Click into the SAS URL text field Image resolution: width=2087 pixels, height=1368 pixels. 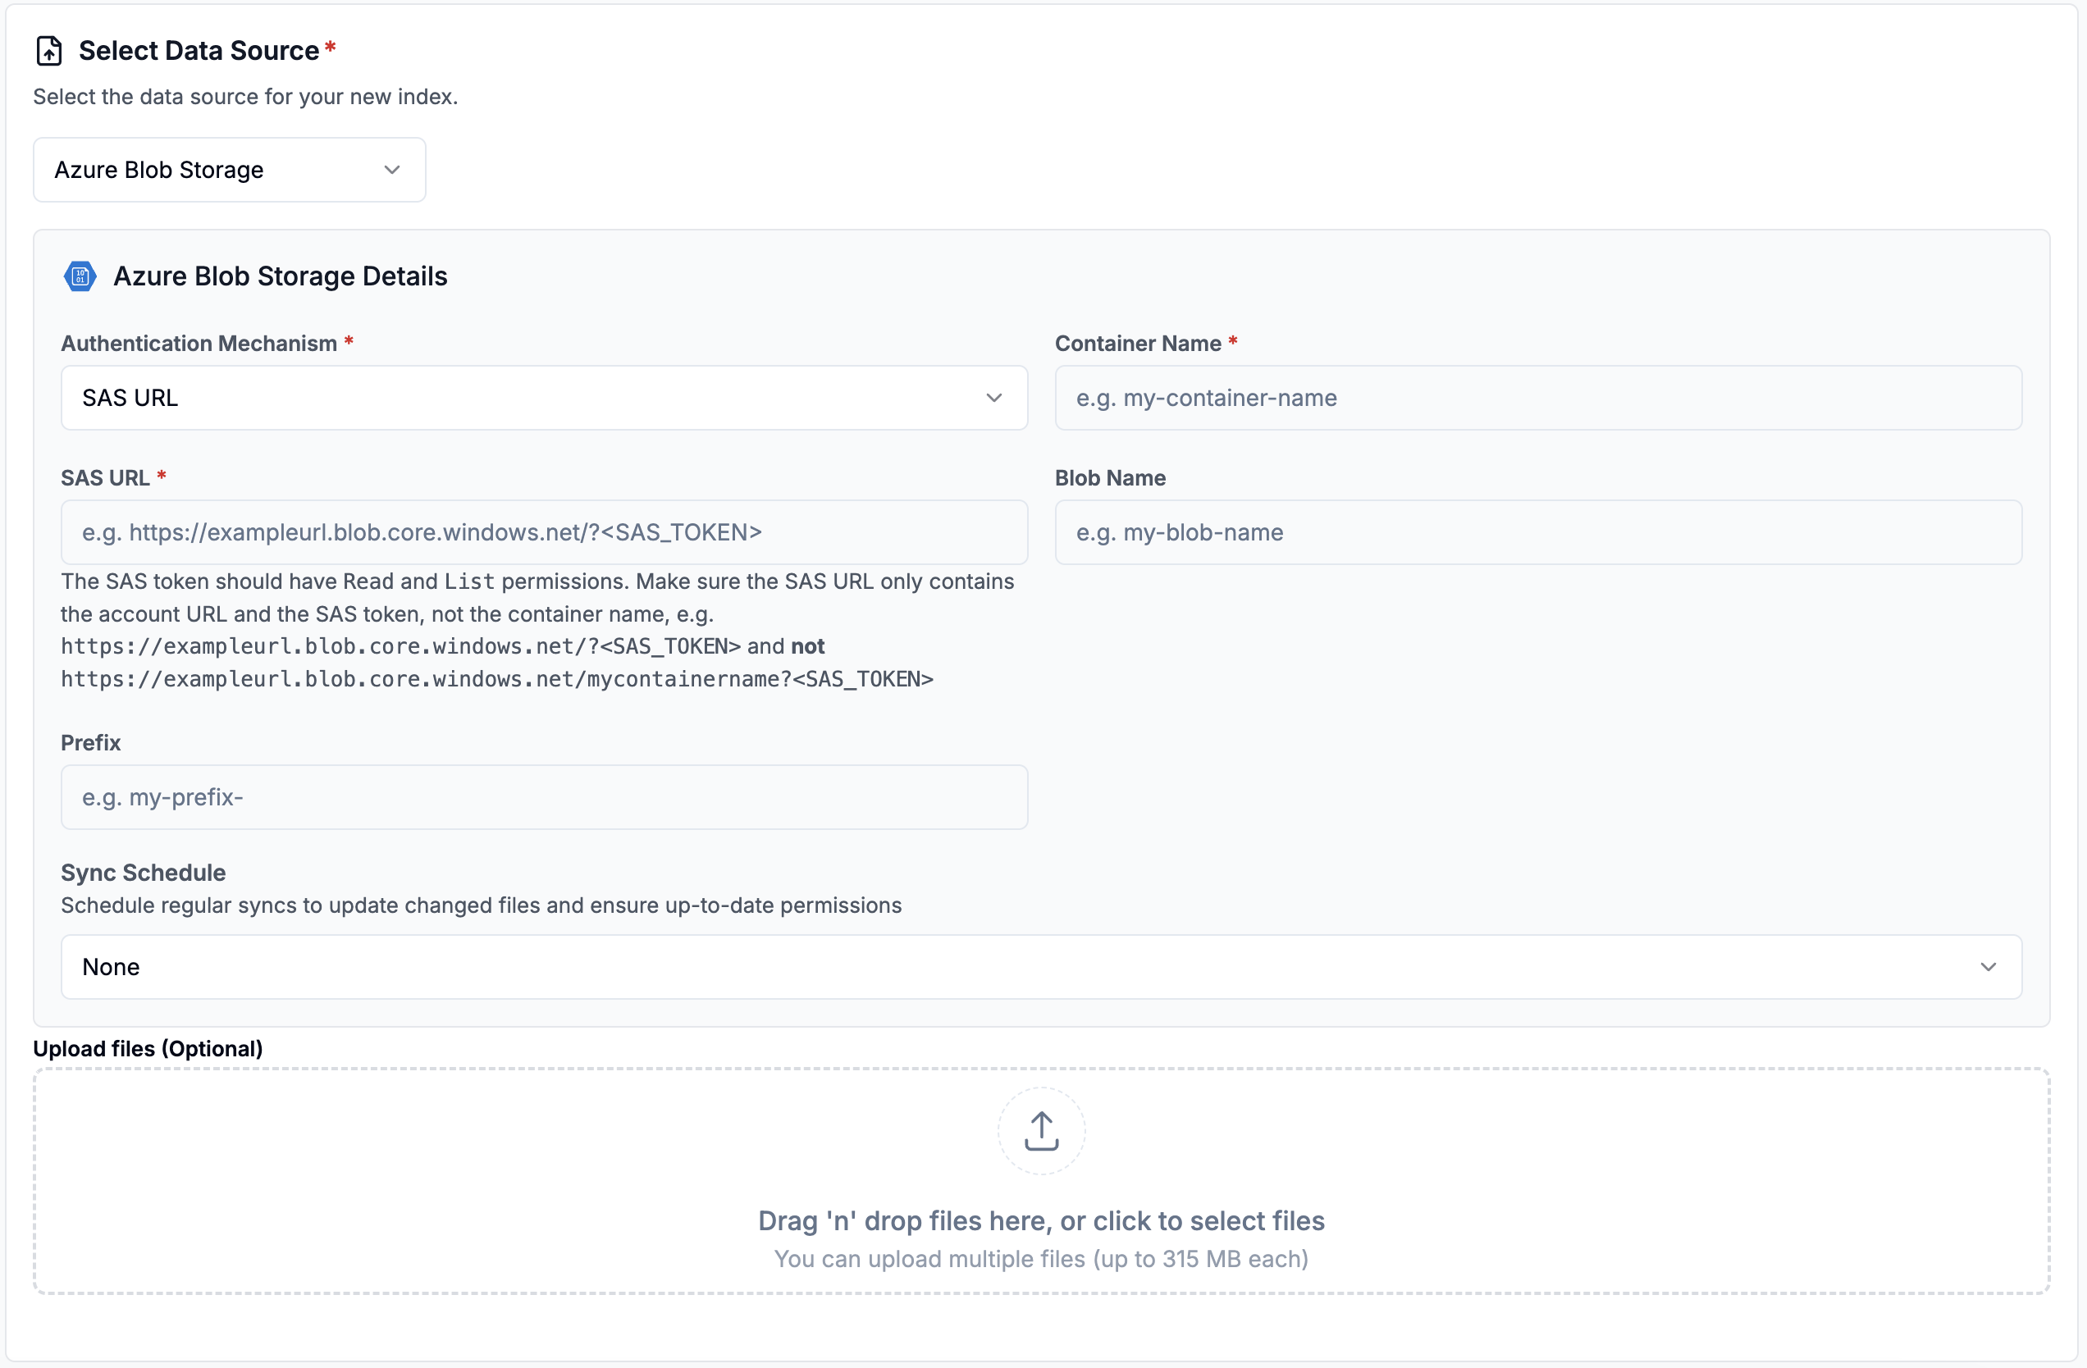coord(544,532)
